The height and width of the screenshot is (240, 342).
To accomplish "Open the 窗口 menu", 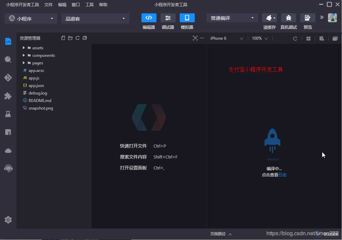I will coord(76,4).
